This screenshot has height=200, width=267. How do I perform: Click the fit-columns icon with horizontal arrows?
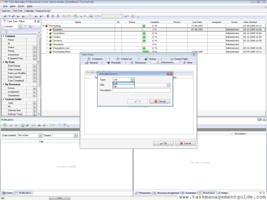91,16
